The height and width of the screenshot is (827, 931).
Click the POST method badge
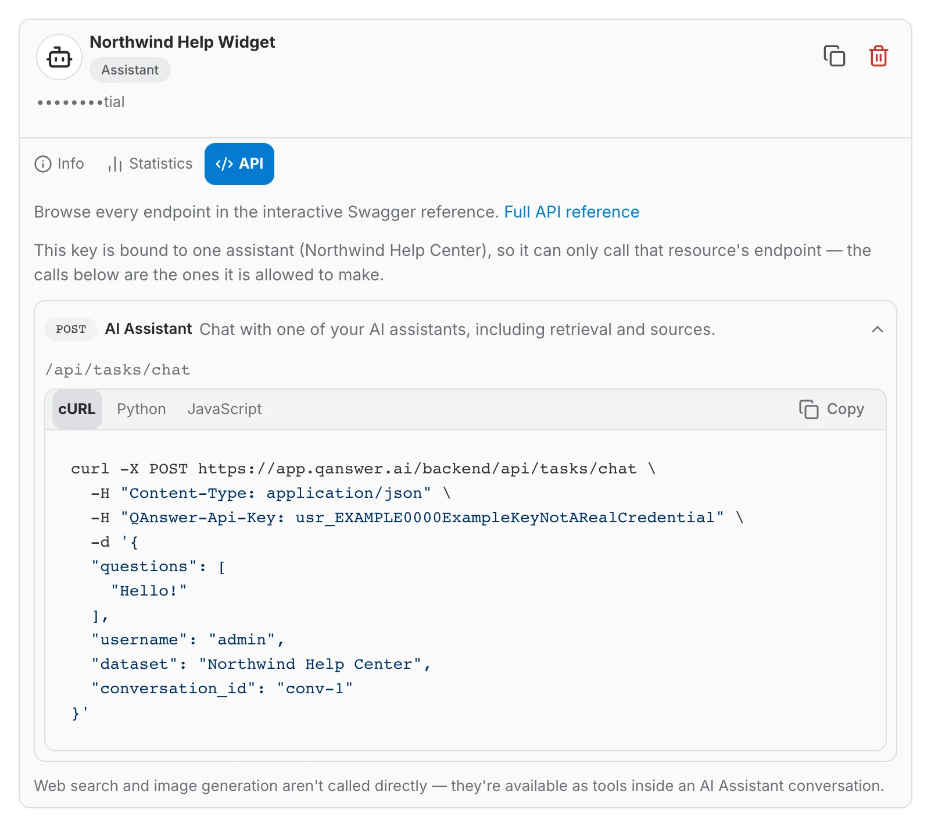[71, 329]
